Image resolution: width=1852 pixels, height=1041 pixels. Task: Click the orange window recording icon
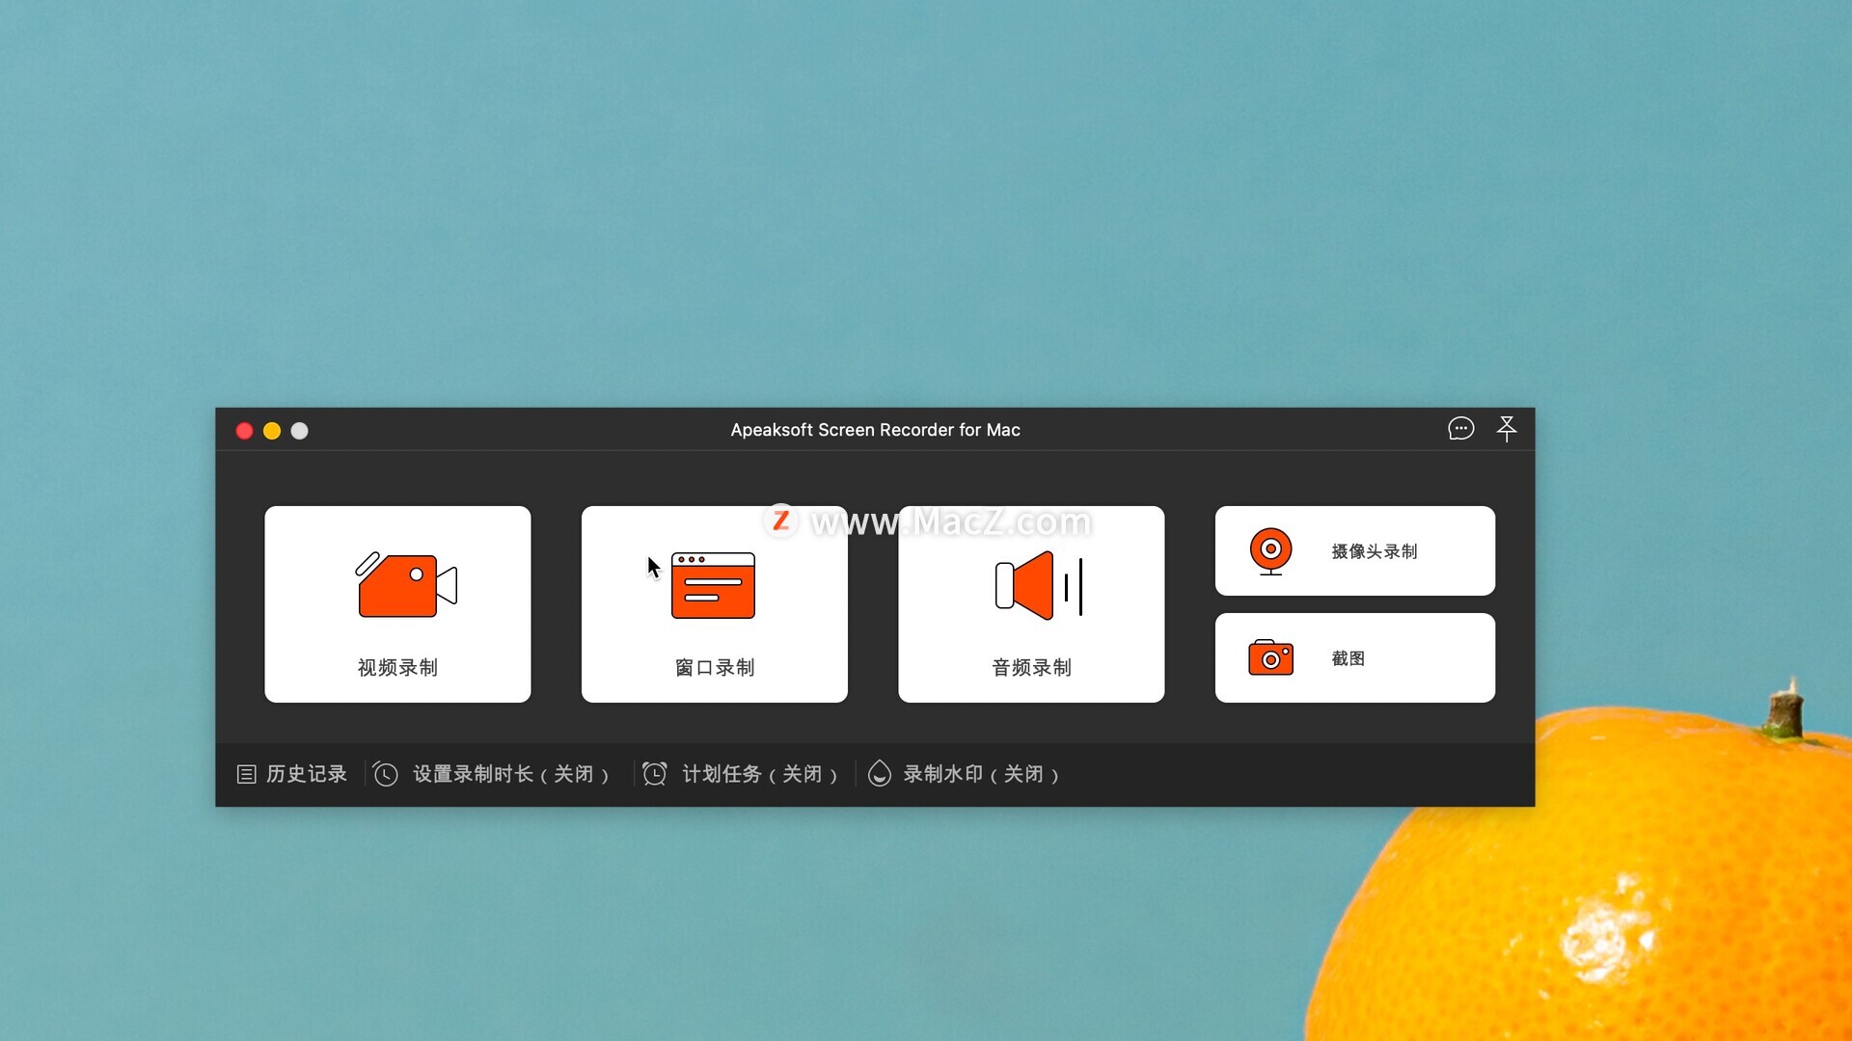tap(713, 585)
